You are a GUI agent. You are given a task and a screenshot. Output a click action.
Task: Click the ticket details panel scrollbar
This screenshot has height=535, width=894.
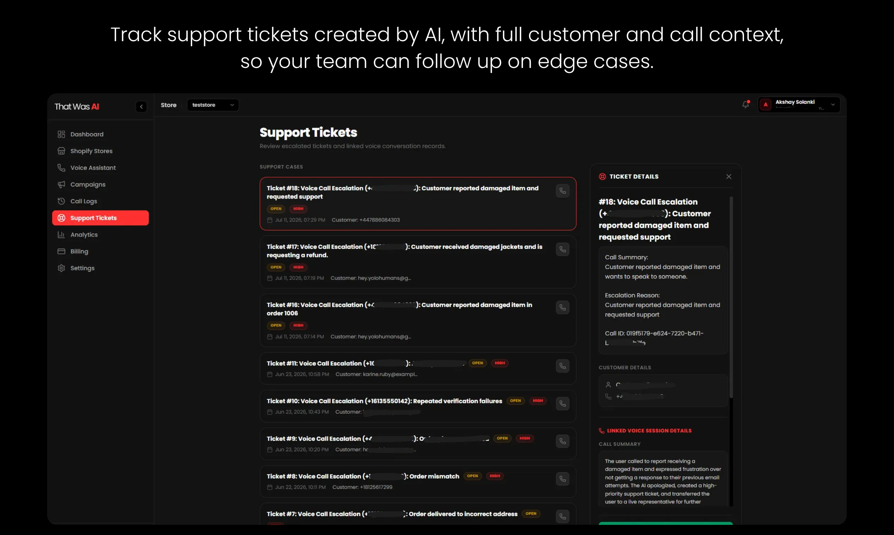731,297
